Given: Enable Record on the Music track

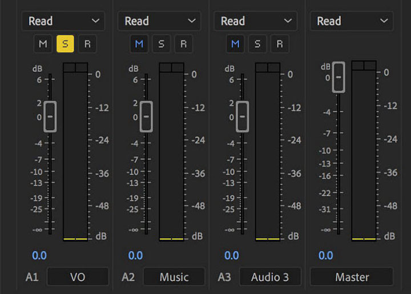Looking at the screenshot, I should tap(183, 43).
